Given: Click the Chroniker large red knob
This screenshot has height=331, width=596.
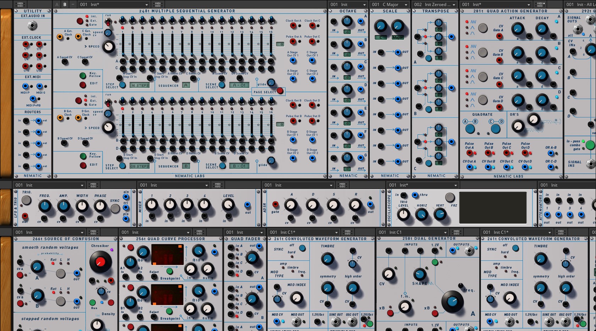Looking at the screenshot, I should (101, 262).
